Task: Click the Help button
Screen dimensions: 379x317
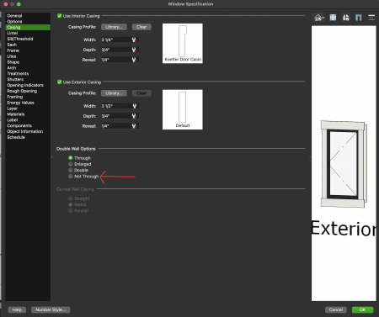Action: pos(17,309)
